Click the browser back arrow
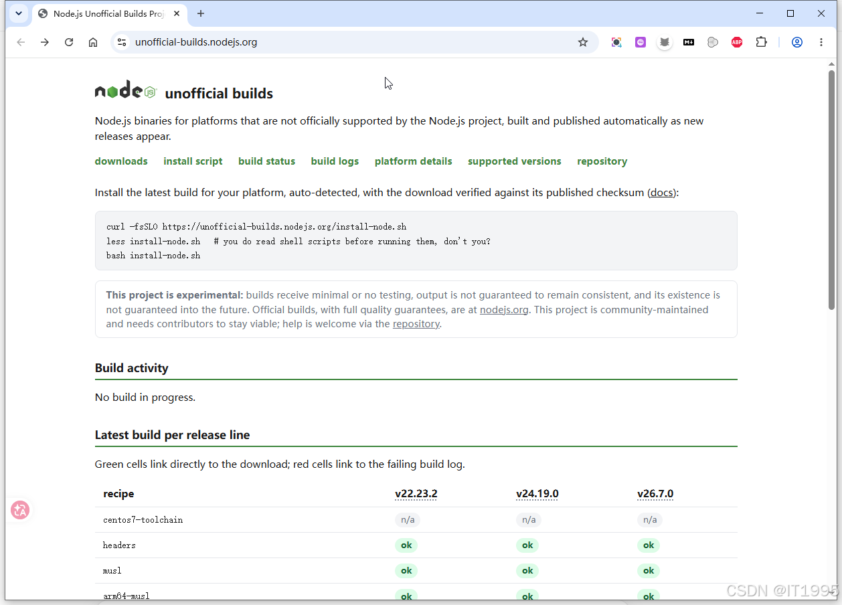The height and width of the screenshot is (605, 842). (x=21, y=42)
